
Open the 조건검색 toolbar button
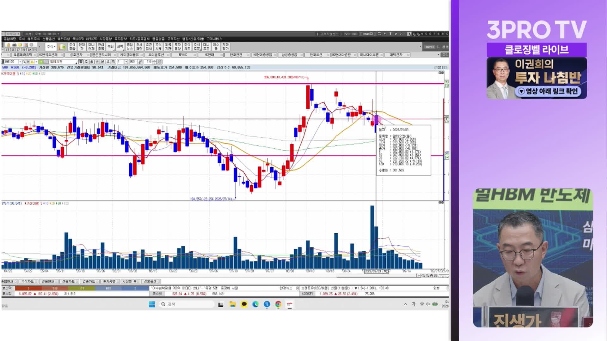pyautogui.click(x=149, y=47)
